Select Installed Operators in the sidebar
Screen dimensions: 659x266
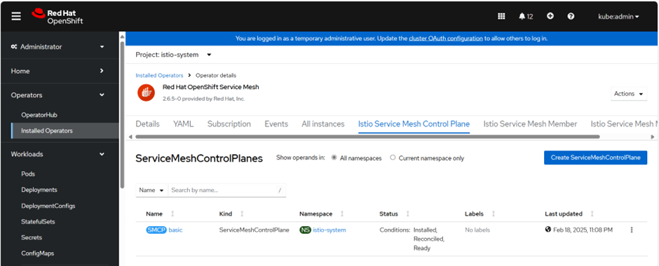[65, 131]
